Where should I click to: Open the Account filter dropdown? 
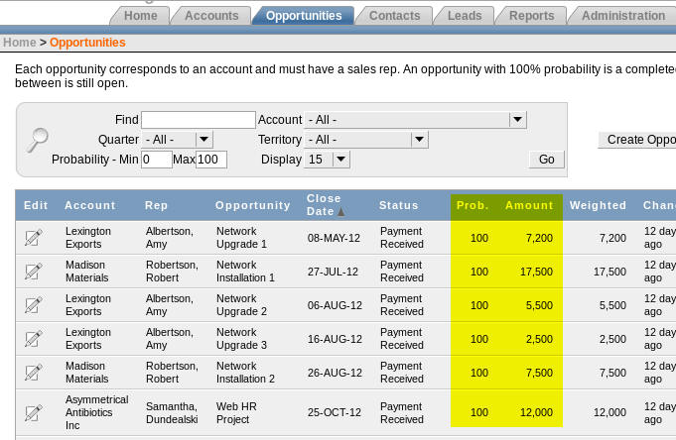(x=415, y=120)
